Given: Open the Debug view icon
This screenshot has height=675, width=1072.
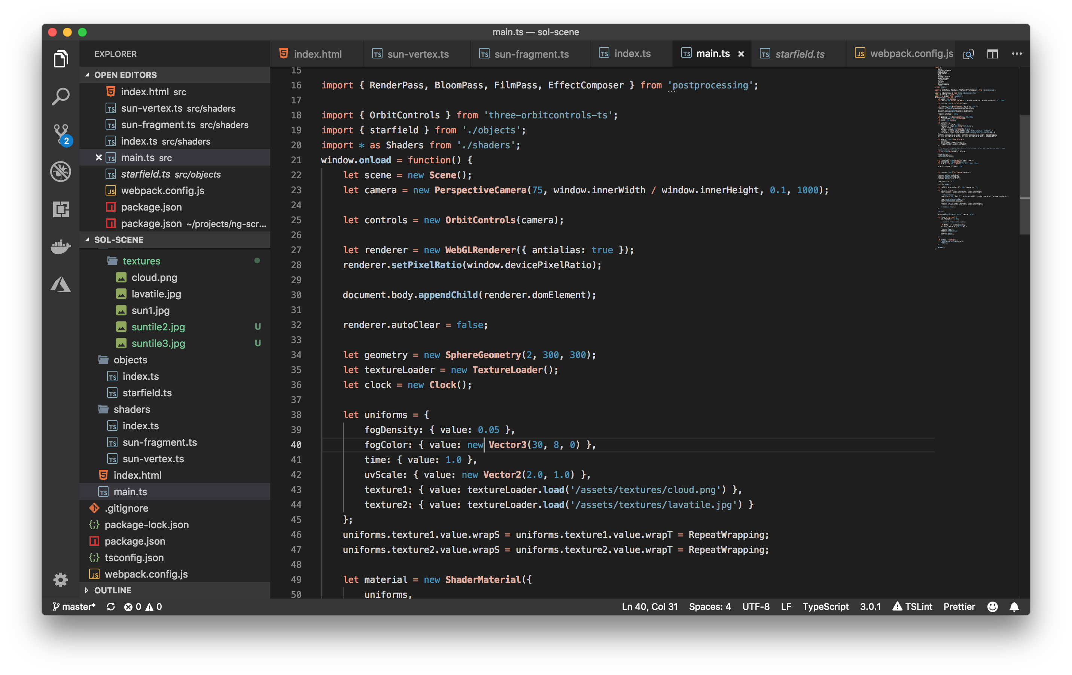Looking at the screenshot, I should click(61, 171).
